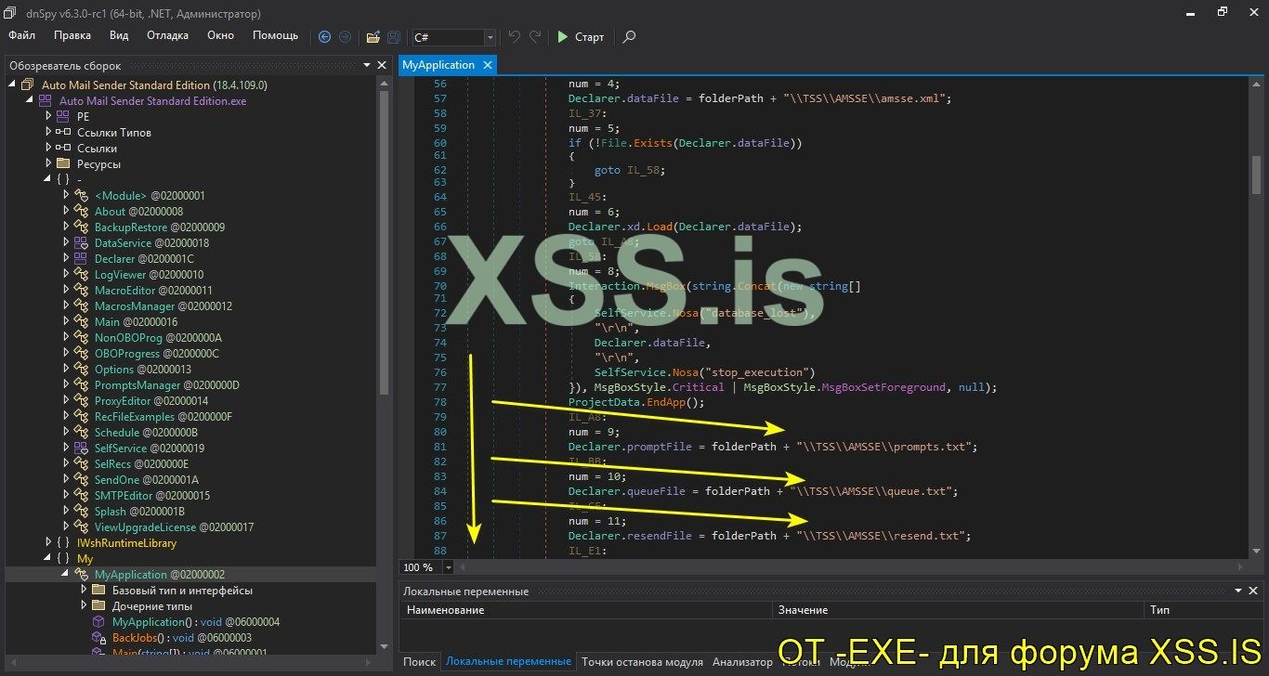1269x676 pixels.
Task: Click the Open file folder icon
Action: [x=373, y=37]
